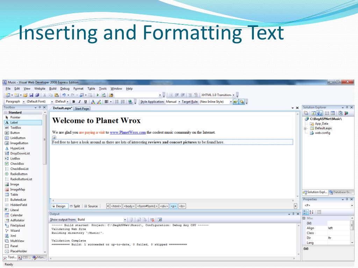Image resolution: width=358 pixels, height=268 pixels.
Task: Select the <body> tag in the tag navigator
Action: 129,206
